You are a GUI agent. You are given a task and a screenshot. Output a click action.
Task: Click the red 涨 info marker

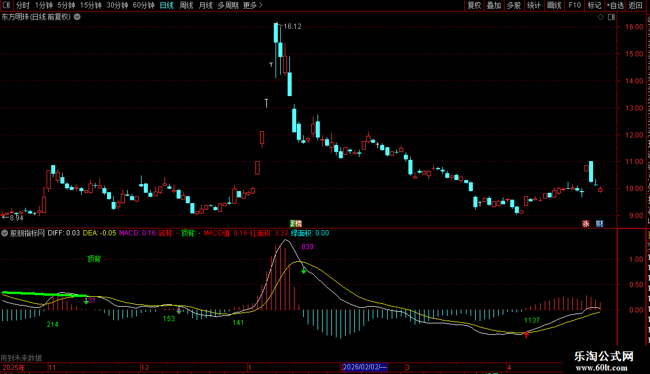(x=586, y=224)
